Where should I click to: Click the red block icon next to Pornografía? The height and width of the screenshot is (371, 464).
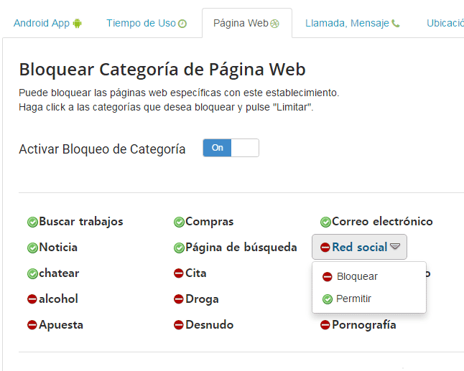pos(325,325)
